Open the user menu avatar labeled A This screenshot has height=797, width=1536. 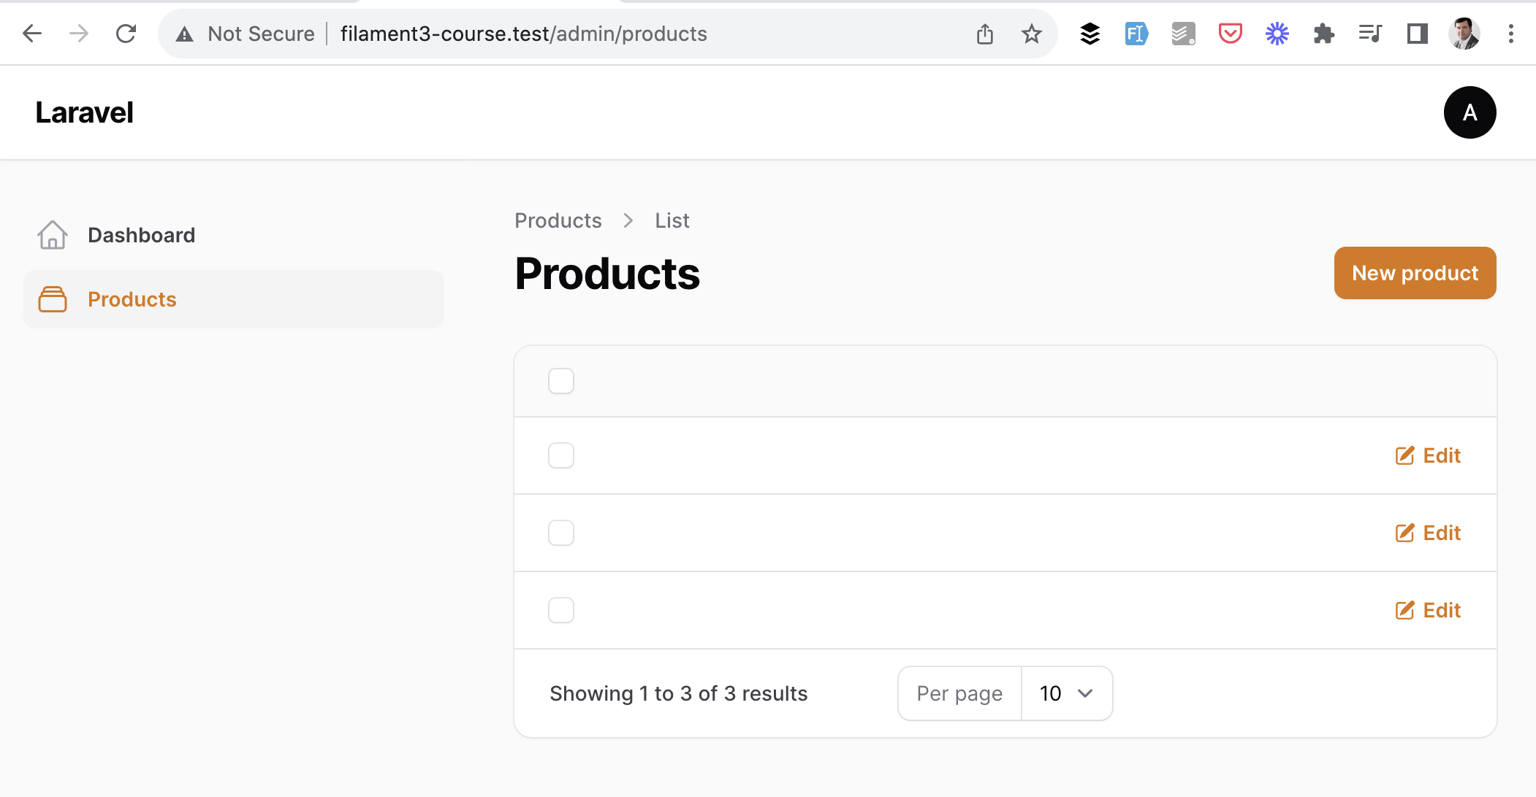[x=1470, y=112]
